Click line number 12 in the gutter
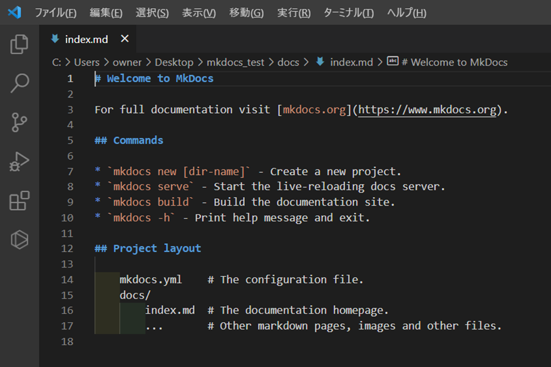This screenshot has width=551, height=367. [x=68, y=249]
